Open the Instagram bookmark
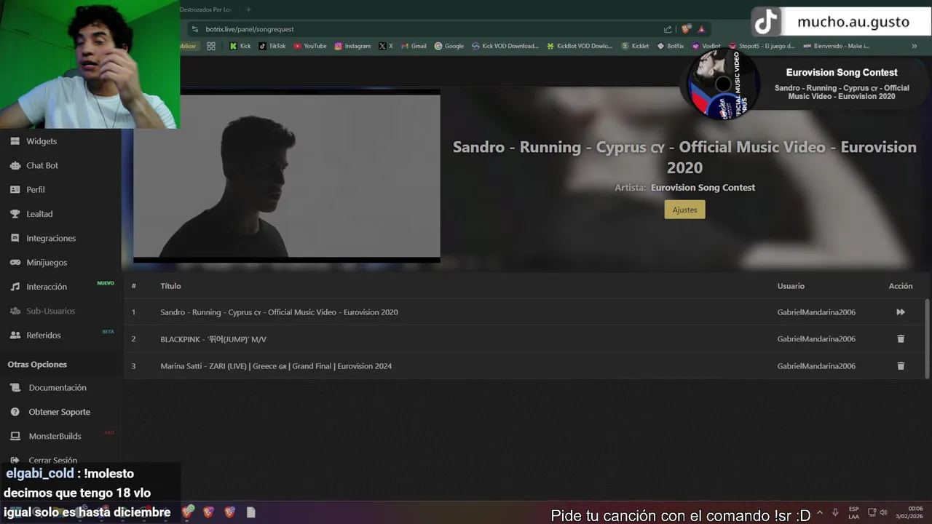 pos(352,46)
